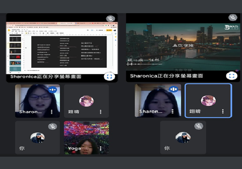This screenshot has width=242, height=169.
Task: Select your avatar on 你 tile in city-video view
Action: pos(183,137)
